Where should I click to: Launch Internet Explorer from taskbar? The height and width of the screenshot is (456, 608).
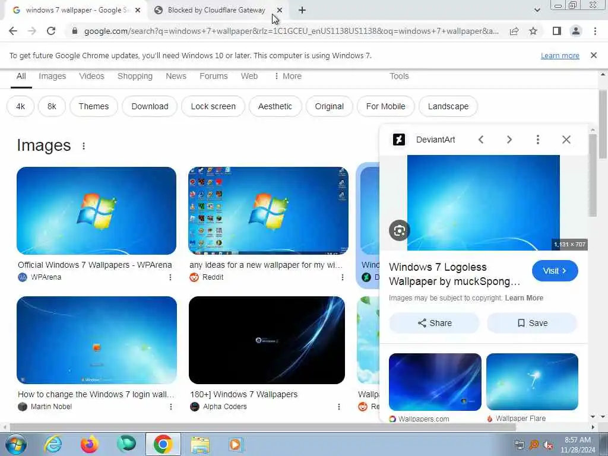[x=53, y=444]
